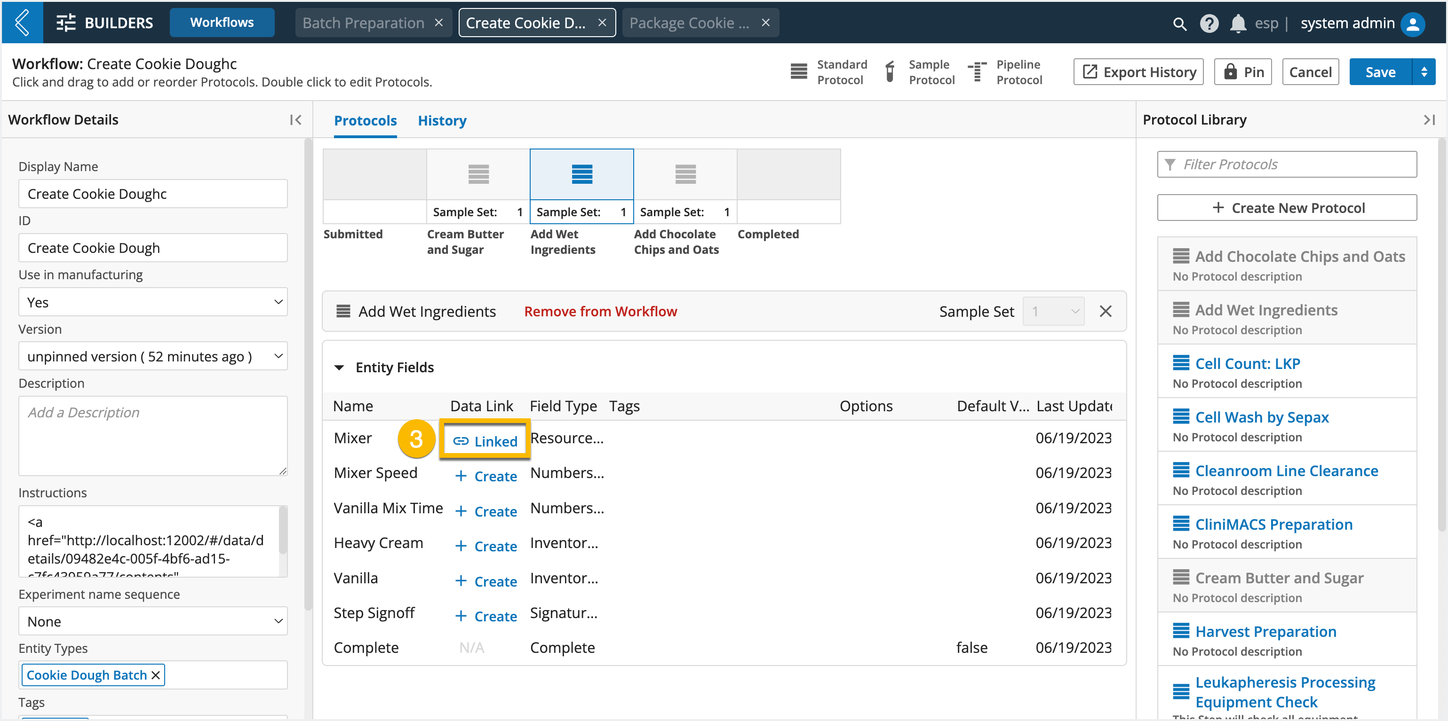Create data link for Step Signoff
1448x721 pixels.
[485, 616]
